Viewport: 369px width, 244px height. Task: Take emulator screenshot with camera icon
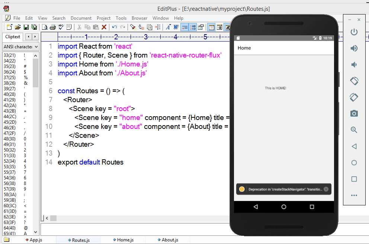(x=354, y=114)
